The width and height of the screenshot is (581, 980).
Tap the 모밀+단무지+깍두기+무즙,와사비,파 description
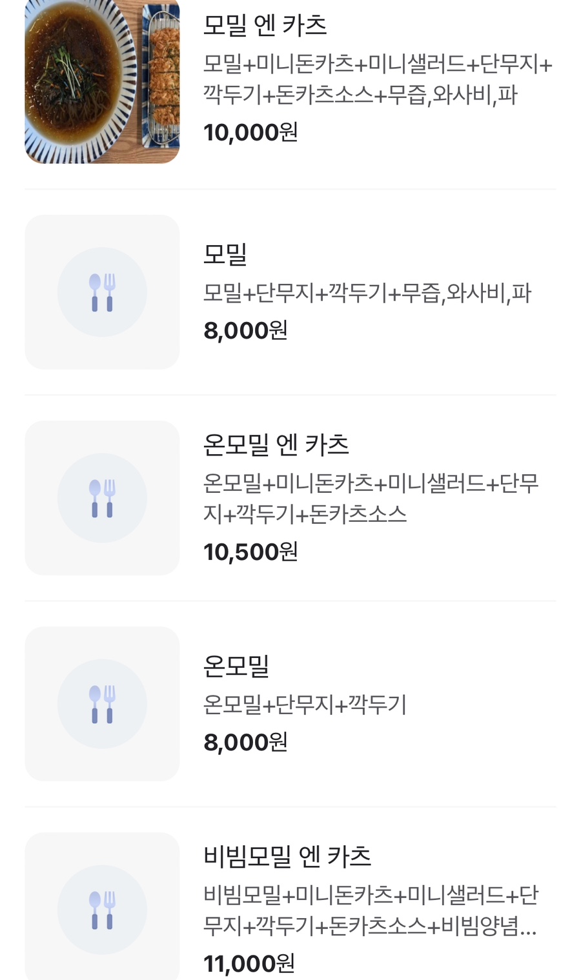(x=367, y=294)
